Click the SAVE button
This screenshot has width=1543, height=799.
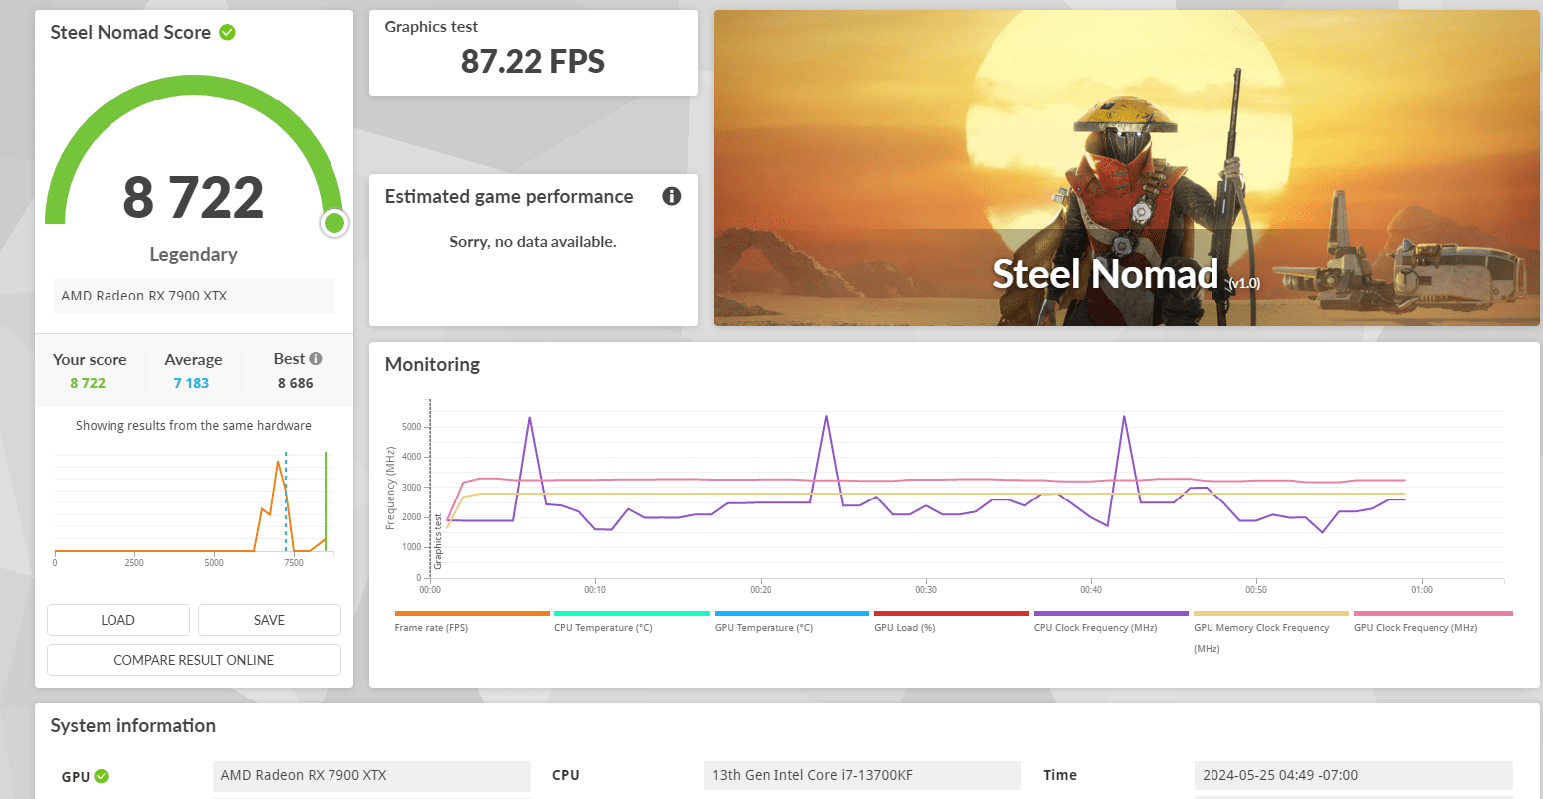pyautogui.click(x=269, y=620)
